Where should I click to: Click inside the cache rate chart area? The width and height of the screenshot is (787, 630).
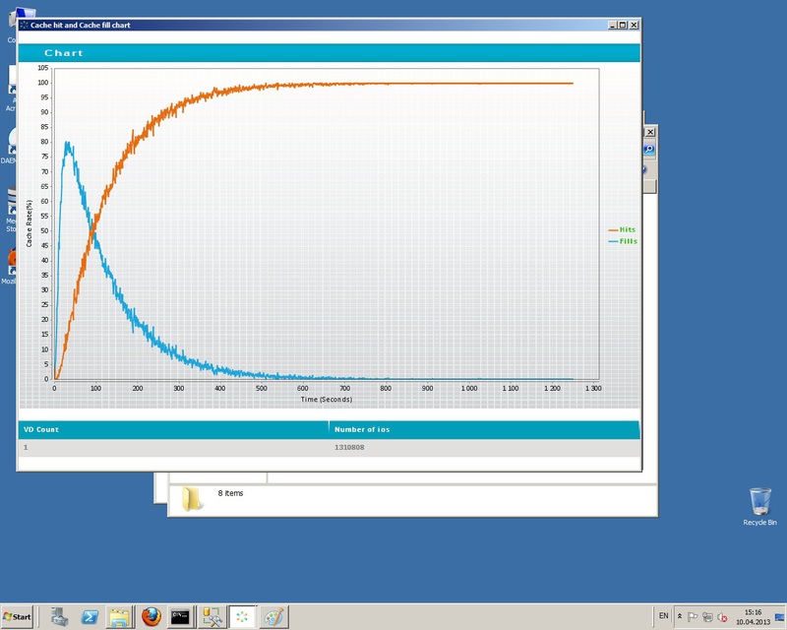coord(327,223)
